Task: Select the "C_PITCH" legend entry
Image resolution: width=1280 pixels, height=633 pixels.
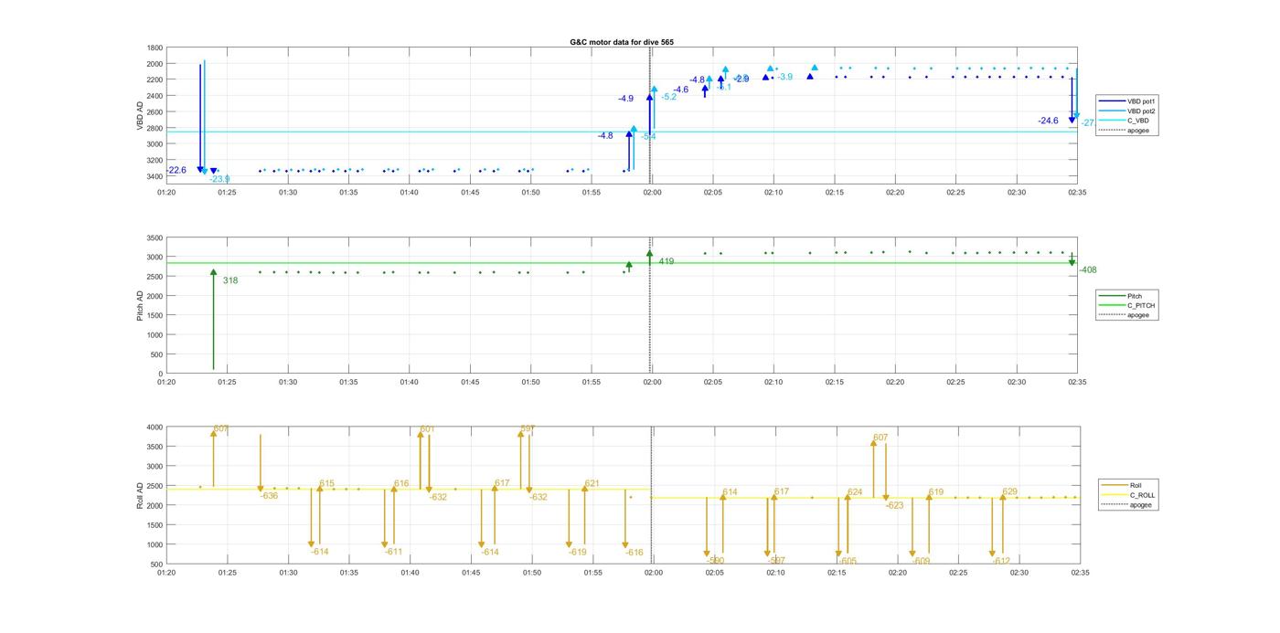Action: click(x=1127, y=305)
